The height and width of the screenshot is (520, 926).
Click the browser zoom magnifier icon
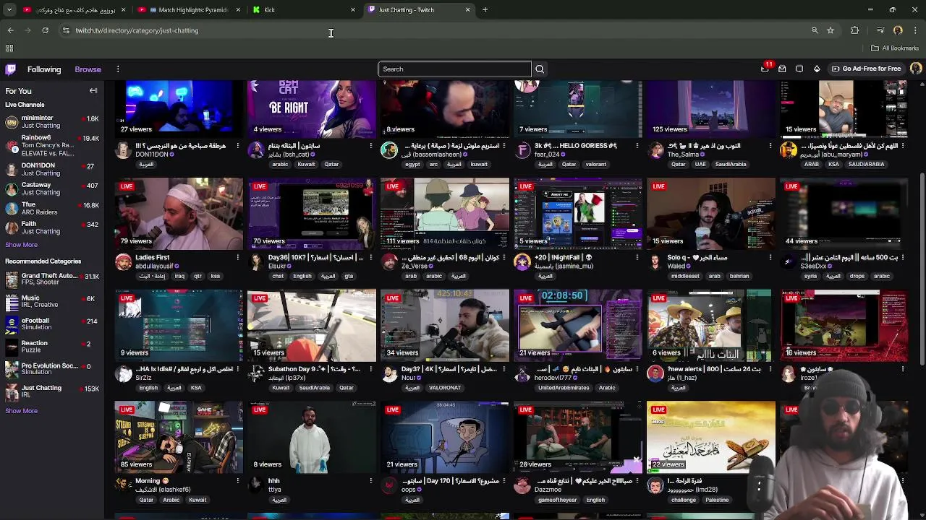(x=815, y=30)
